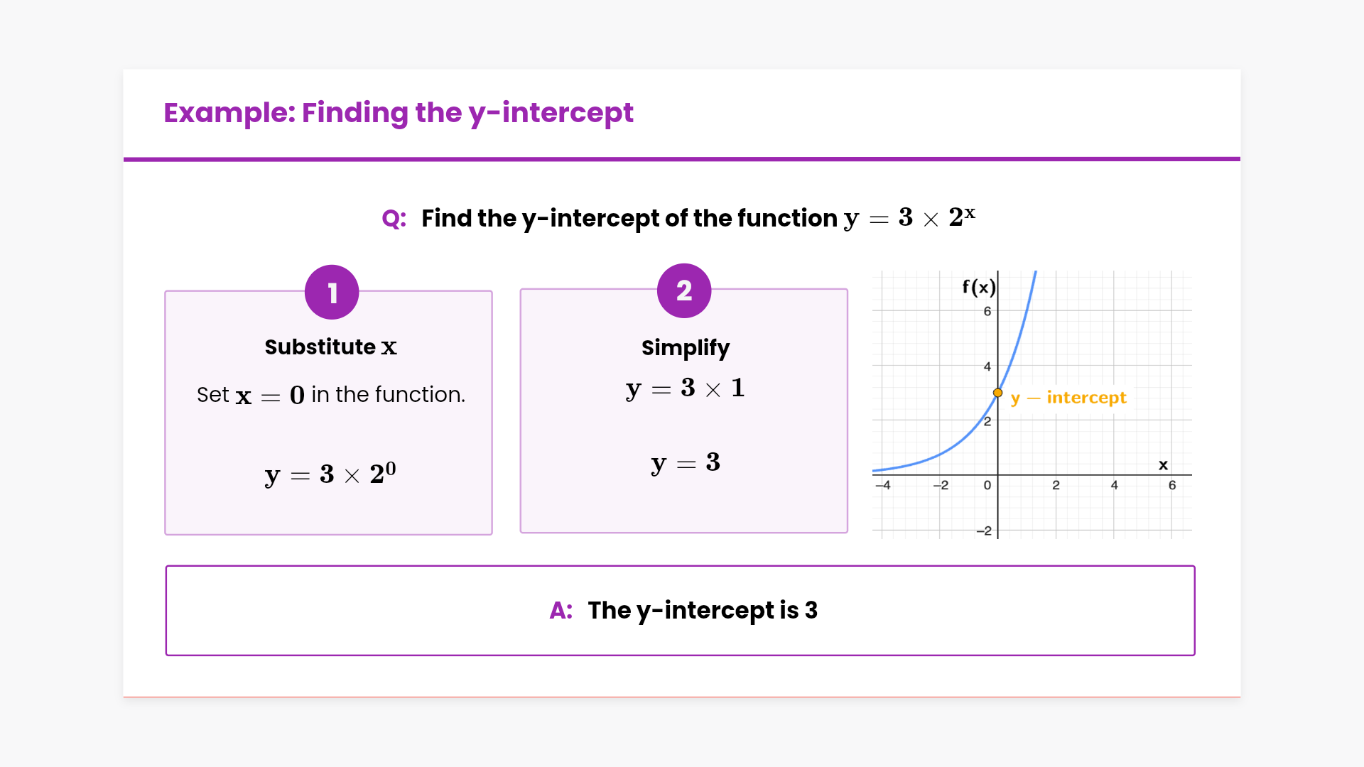Click the purple divider line under the title

(x=682, y=159)
